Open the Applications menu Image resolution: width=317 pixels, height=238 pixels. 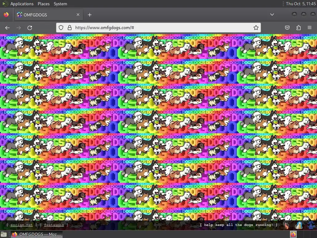pos(22,4)
